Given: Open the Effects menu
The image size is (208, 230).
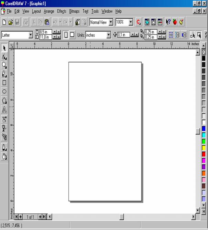Looking at the screenshot, I should 62,11.
